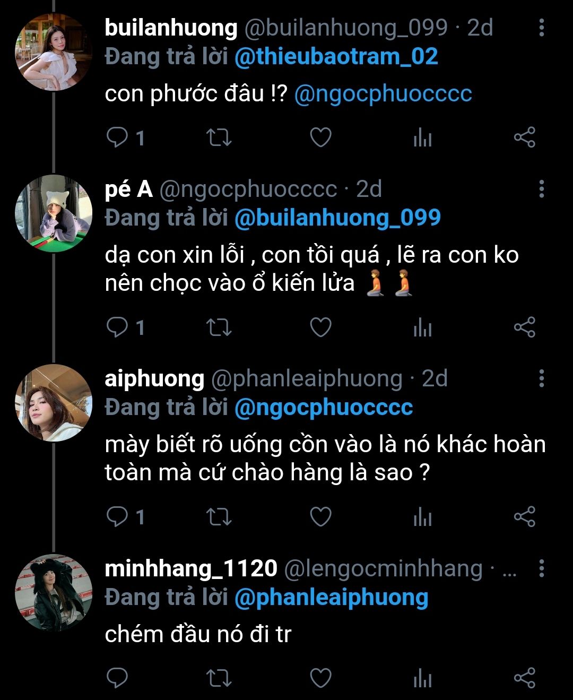Image resolution: width=573 pixels, height=700 pixels.
Task: Reply to pé A's apology tweet
Action: [117, 328]
